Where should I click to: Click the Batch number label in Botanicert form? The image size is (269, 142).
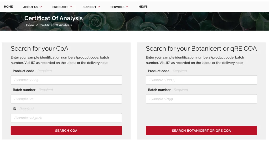coord(159,90)
